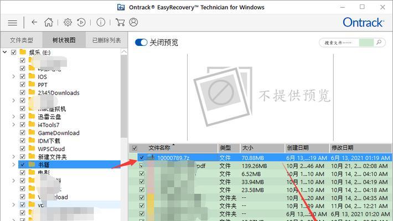
Task: Go to the home screen icon
Action: point(49,22)
